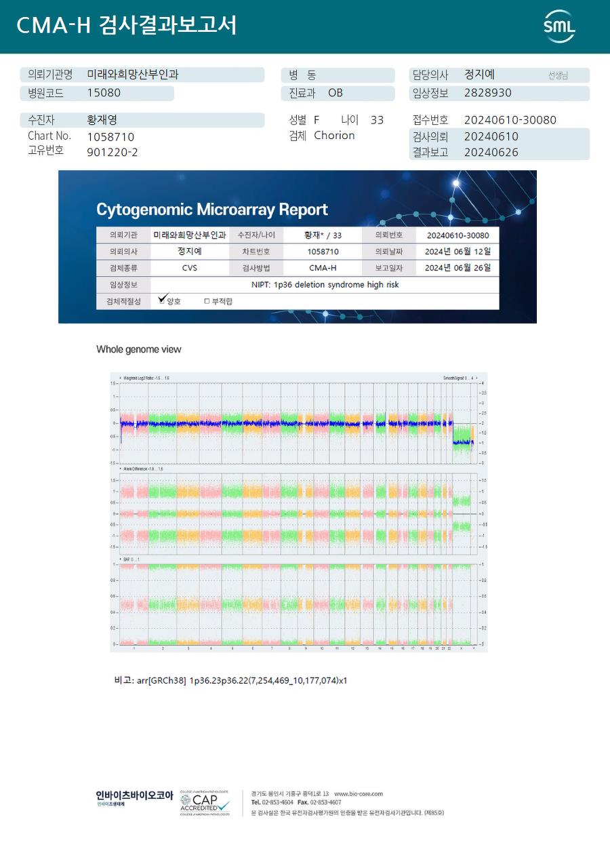Click plus icon beside BAF label
Viewport: 610px width, 862px height.
(121, 559)
